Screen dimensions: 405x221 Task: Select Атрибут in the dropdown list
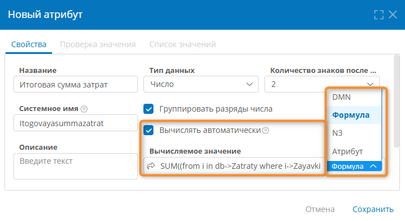click(x=354, y=151)
